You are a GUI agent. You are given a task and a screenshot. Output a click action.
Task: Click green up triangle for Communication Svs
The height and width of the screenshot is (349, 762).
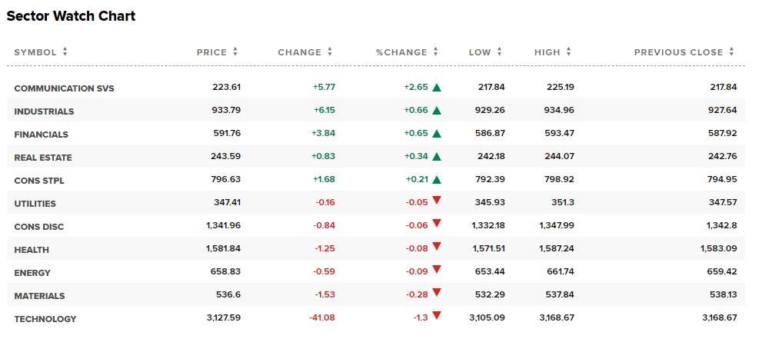tap(437, 88)
